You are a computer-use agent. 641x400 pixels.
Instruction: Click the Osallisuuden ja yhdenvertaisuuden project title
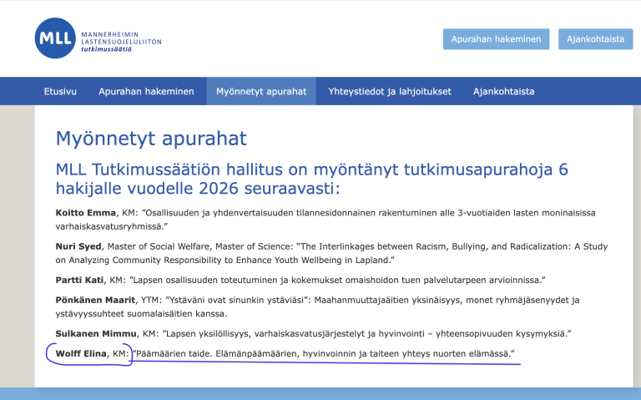326,220
